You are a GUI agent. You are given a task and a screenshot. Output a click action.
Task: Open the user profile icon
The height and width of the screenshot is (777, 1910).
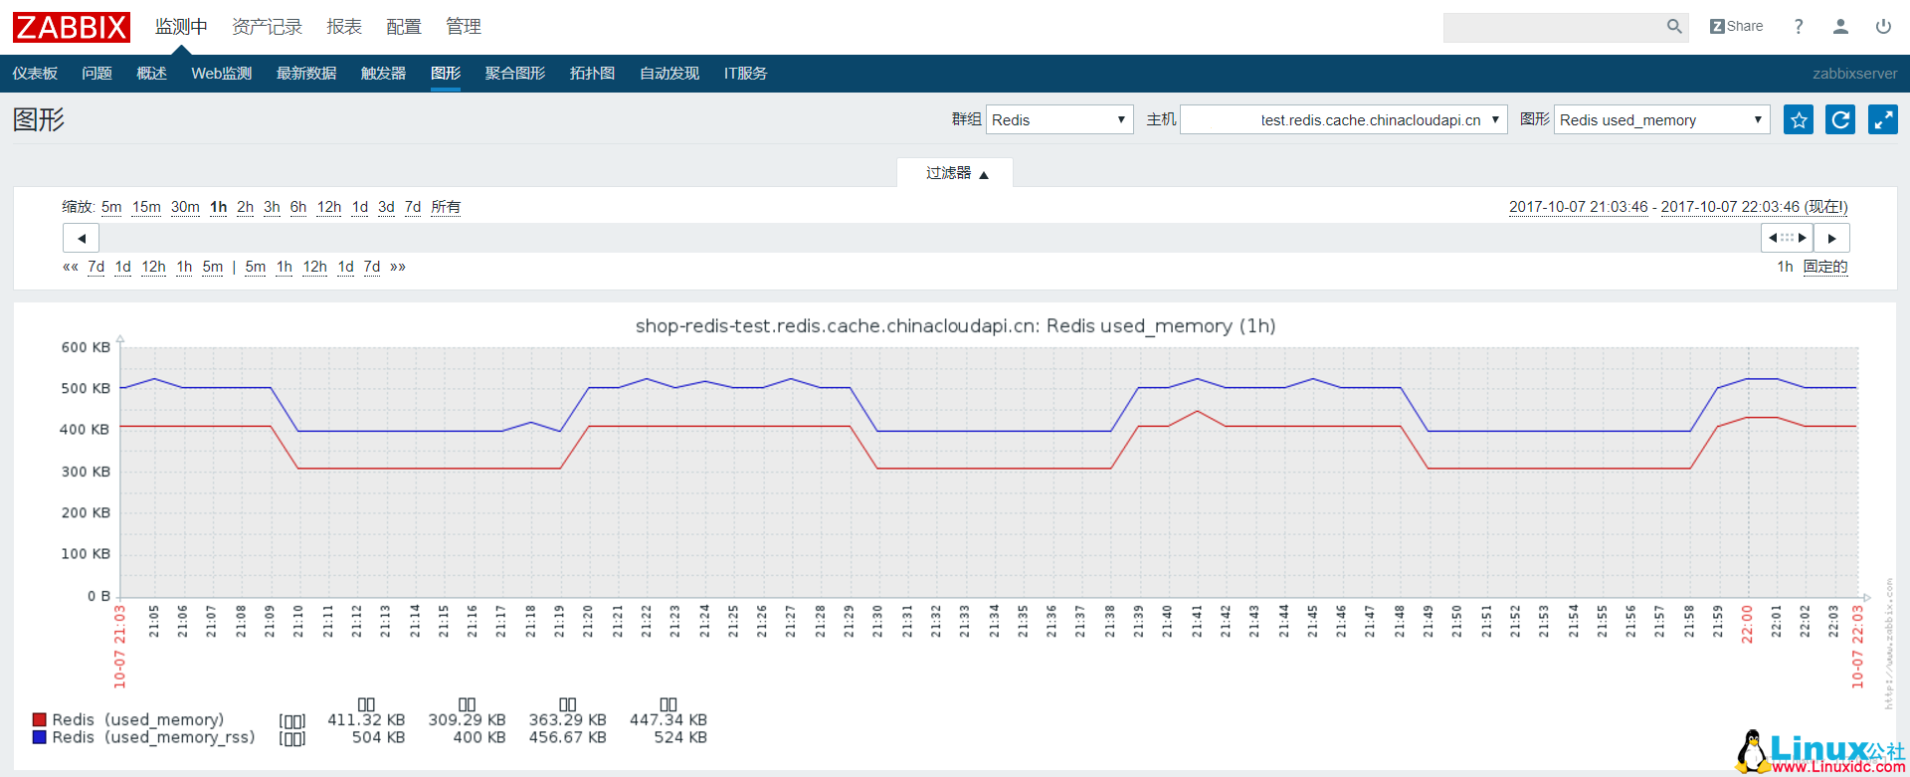tap(1840, 27)
